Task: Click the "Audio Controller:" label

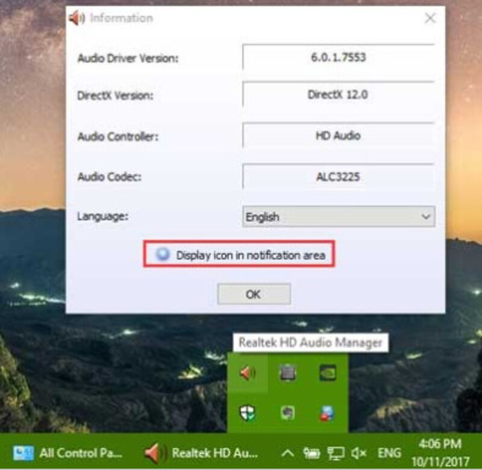Action: click(x=117, y=137)
